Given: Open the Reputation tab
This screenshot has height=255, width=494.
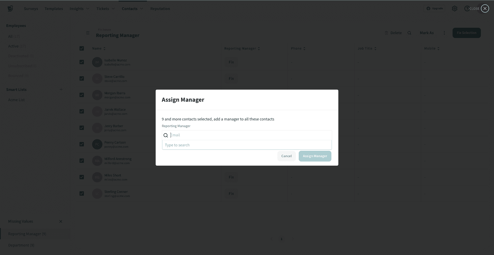Looking at the screenshot, I should point(160,9).
